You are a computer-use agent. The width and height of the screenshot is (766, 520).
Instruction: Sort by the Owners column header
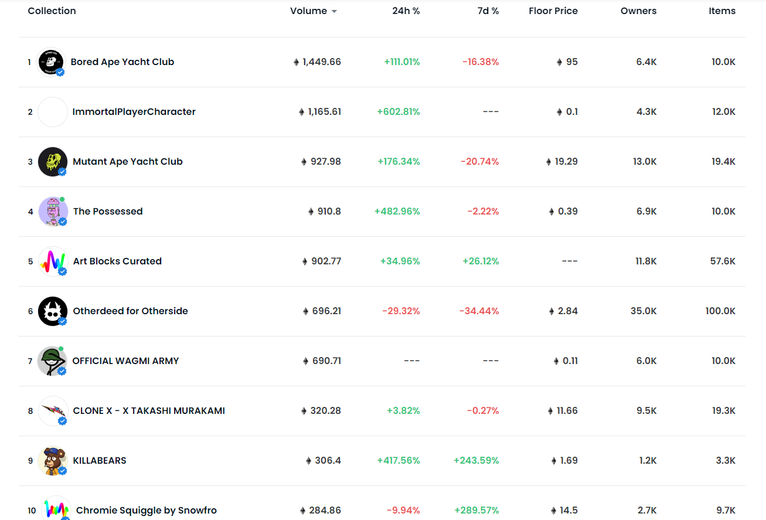639,11
